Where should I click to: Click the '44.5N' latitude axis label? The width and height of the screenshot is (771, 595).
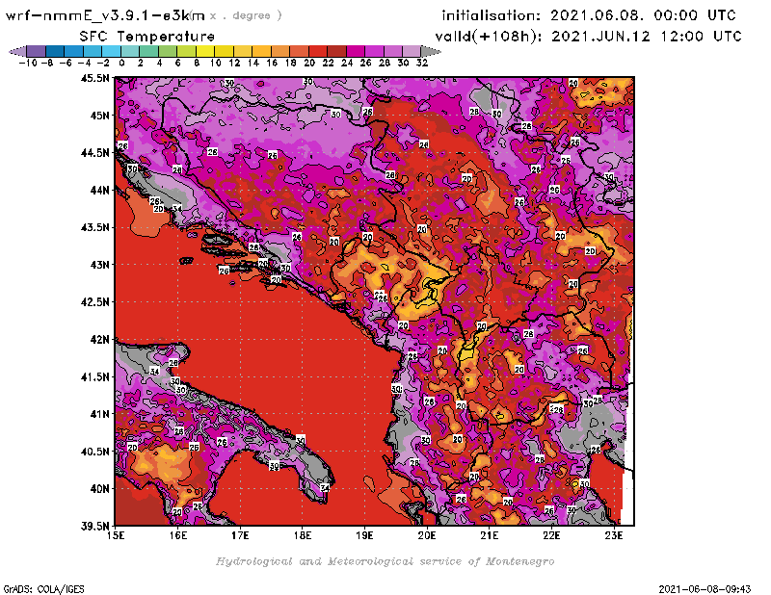(95, 153)
